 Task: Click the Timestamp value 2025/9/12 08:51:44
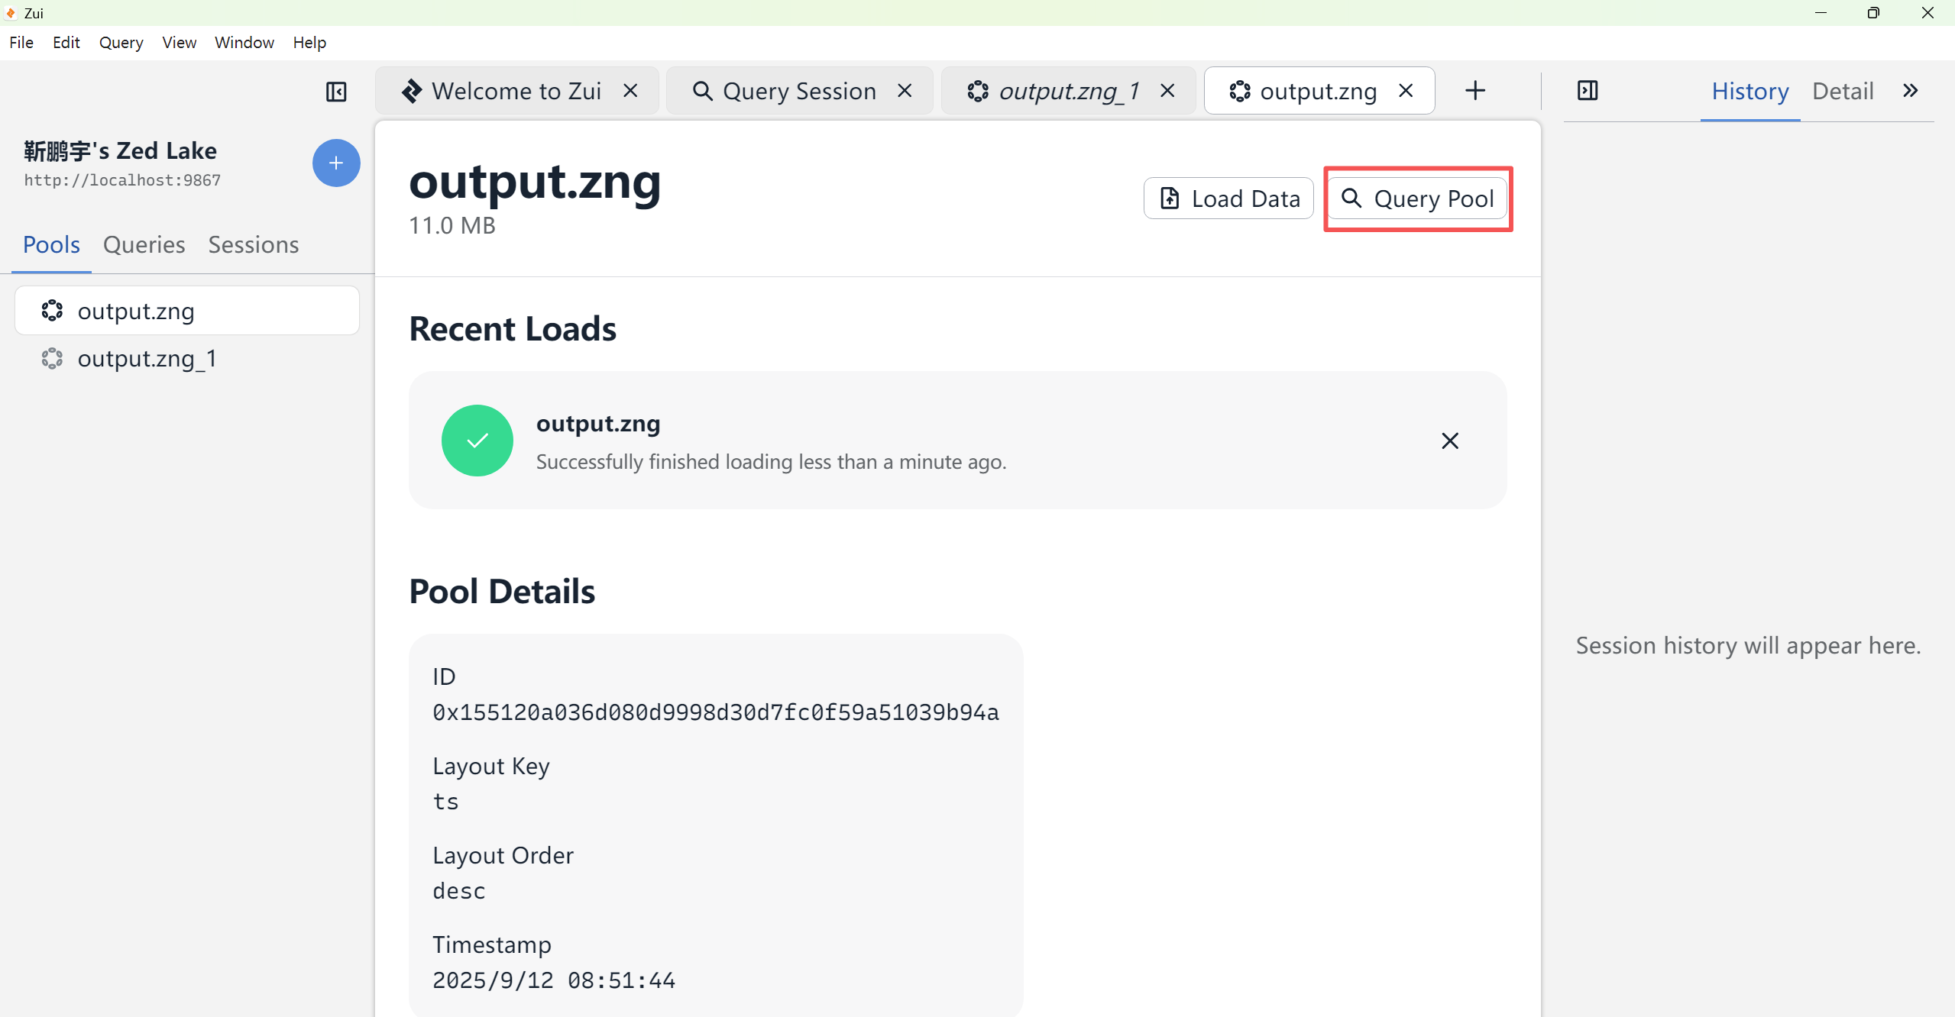554,980
